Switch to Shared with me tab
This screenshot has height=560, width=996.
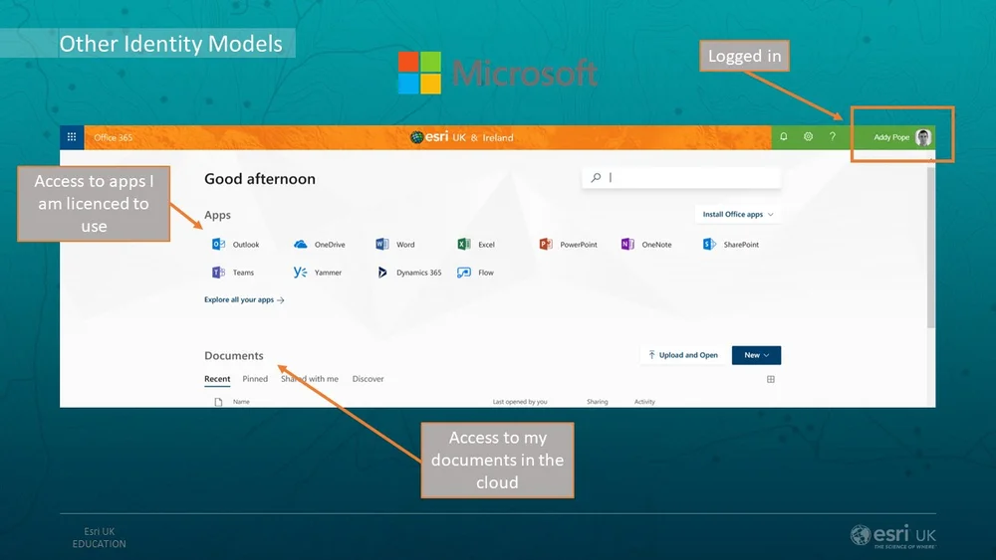(310, 379)
